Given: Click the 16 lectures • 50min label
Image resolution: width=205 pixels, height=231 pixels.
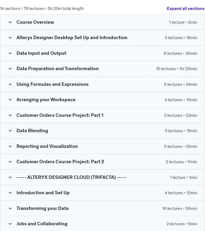Looking at the screenshot, I should (x=180, y=209).
